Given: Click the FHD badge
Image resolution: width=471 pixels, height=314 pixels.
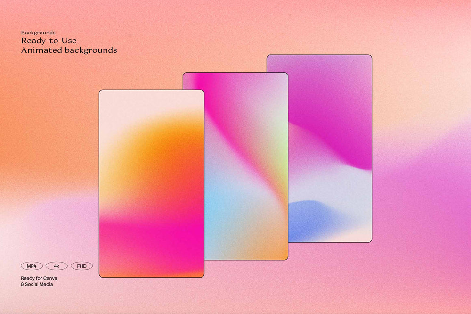Looking at the screenshot, I should click(x=81, y=265).
